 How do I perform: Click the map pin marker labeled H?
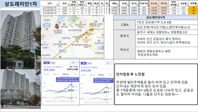[x=60, y=20]
